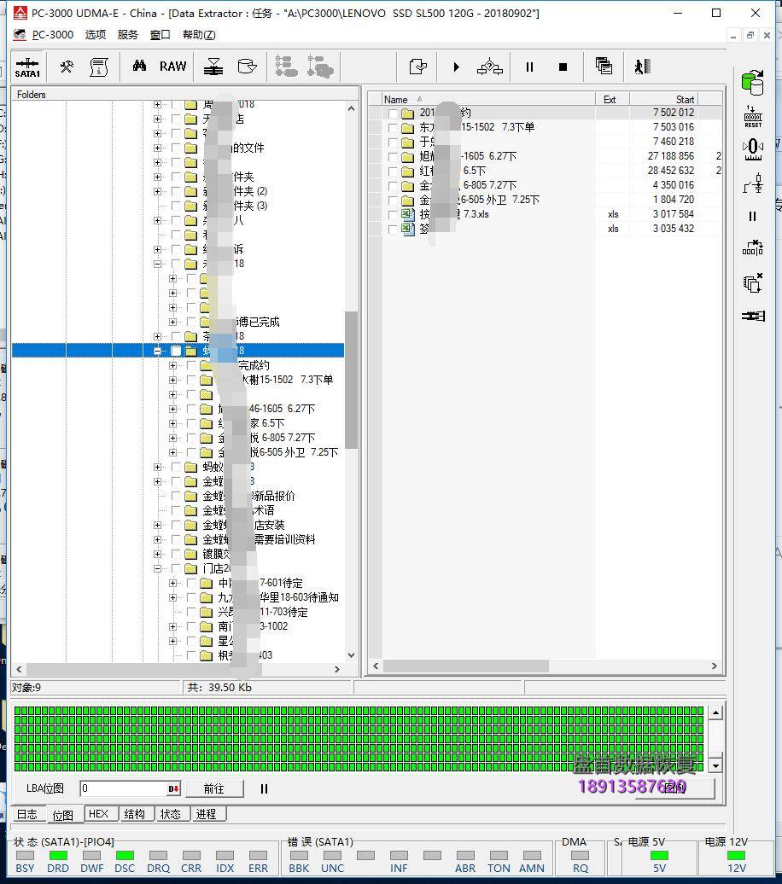Open the 选项 menu
This screenshot has width=782, height=884.
click(x=96, y=35)
